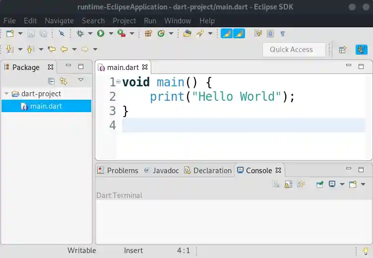Screen dimensions: 373x258
Task: Click the New Java Class icon
Action: tap(161, 34)
